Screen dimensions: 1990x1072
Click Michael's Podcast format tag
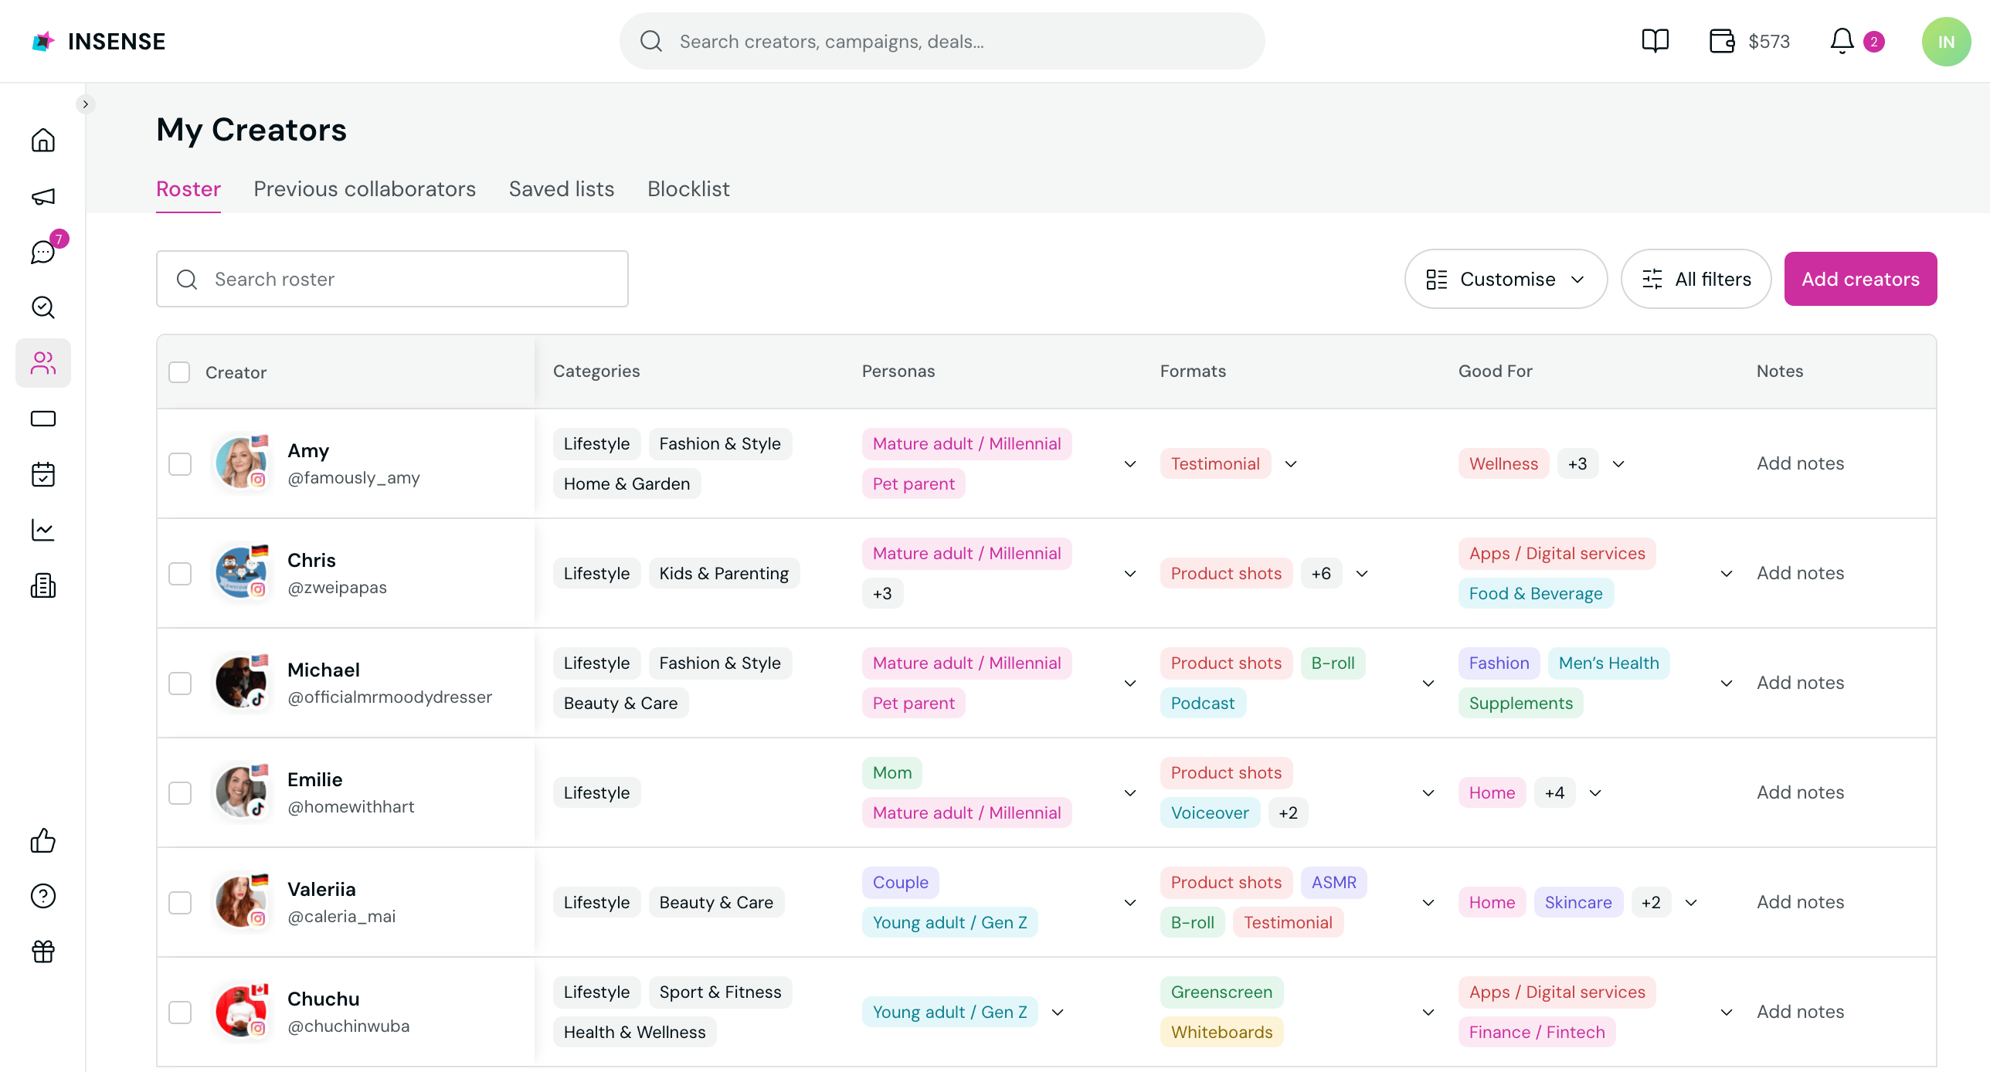click(x=1203, y=704)
